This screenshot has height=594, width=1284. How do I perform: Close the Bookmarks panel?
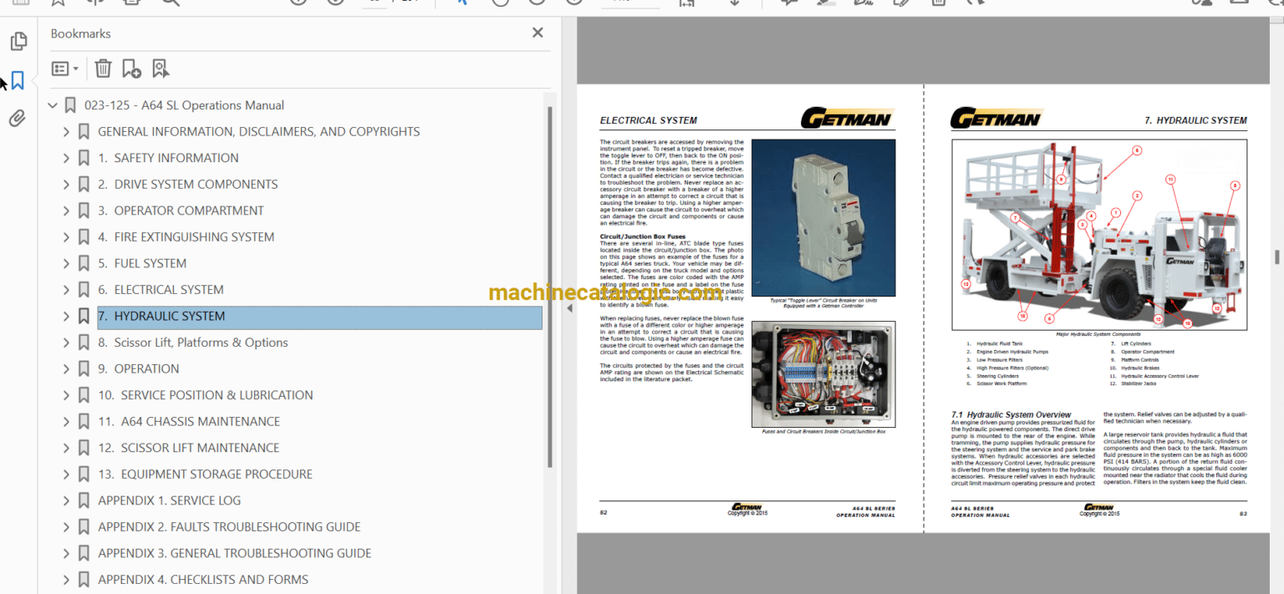[x=538, y=33]
